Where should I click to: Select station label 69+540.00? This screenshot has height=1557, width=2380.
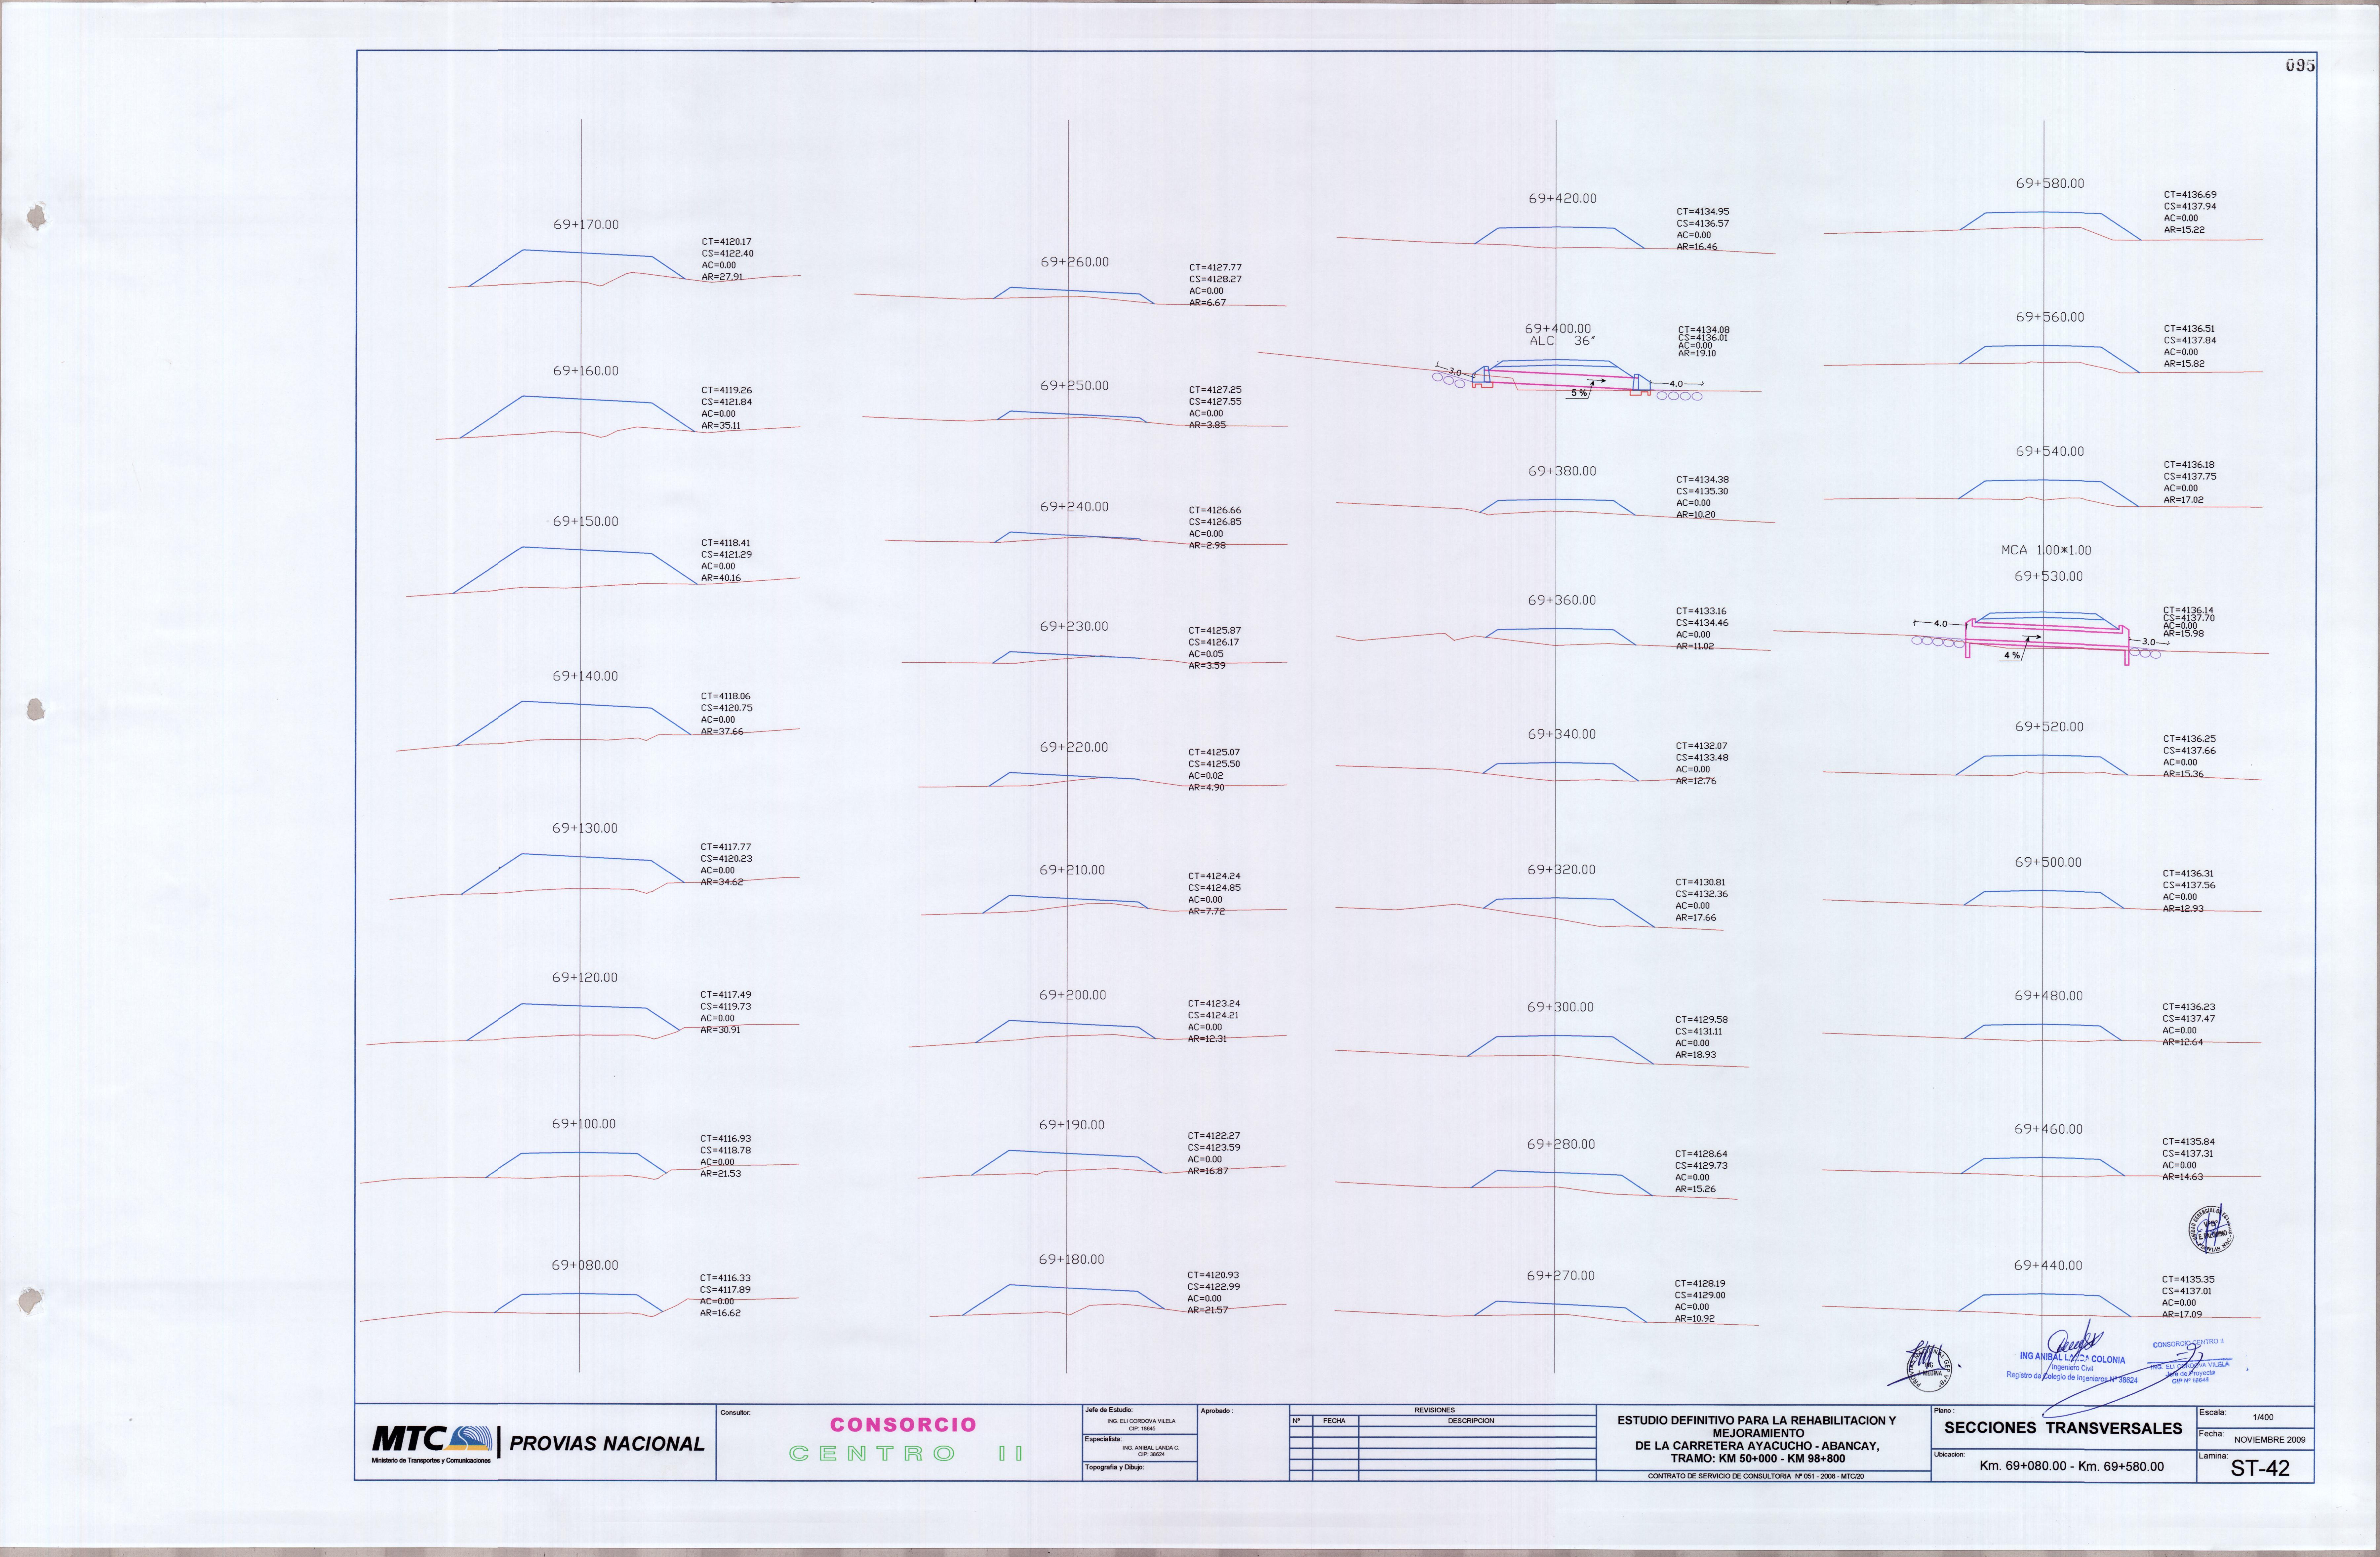point(2050,452)
